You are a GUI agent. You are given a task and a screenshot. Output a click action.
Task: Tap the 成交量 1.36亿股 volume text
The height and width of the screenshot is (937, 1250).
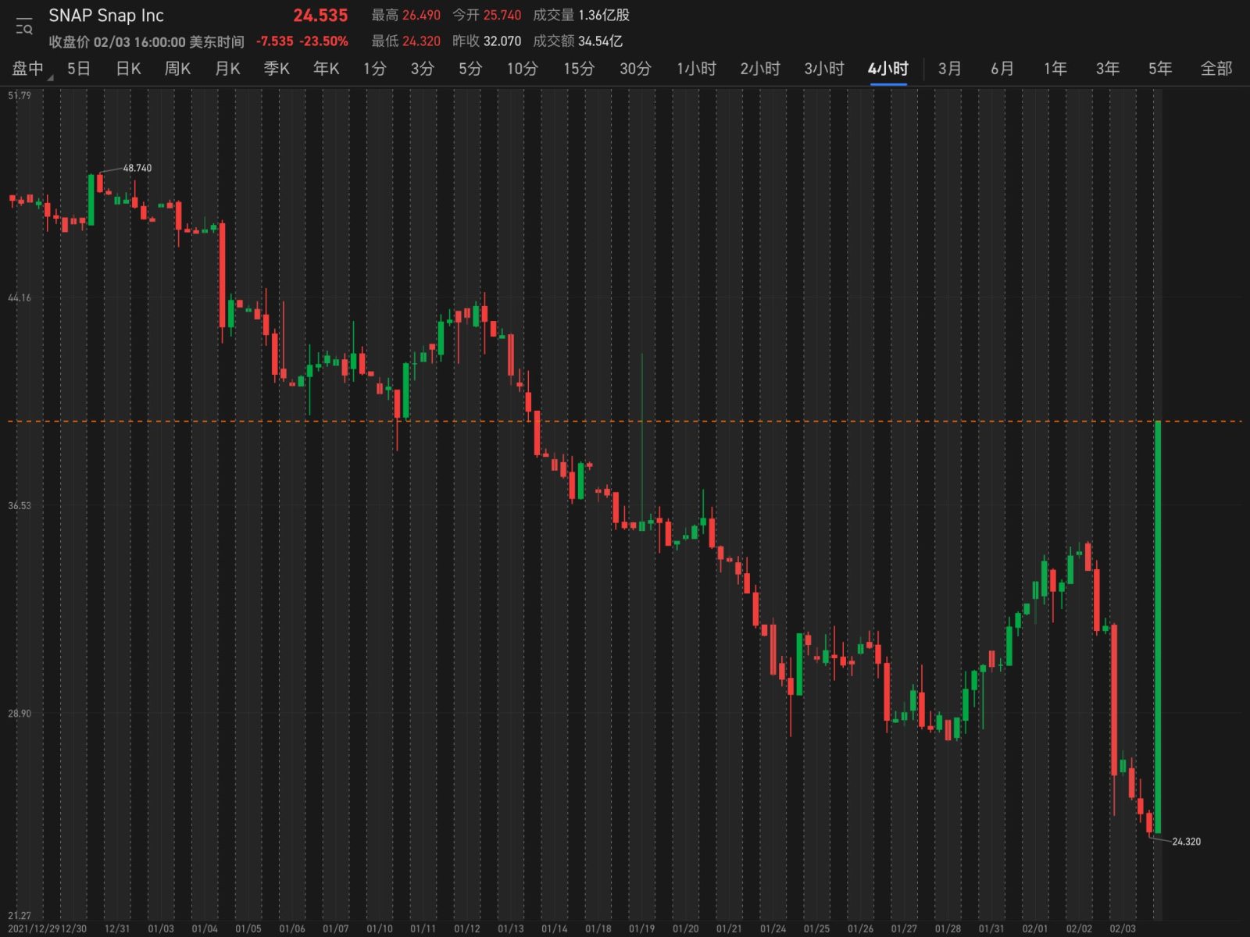pyautogui.click(x=581, y=16)
